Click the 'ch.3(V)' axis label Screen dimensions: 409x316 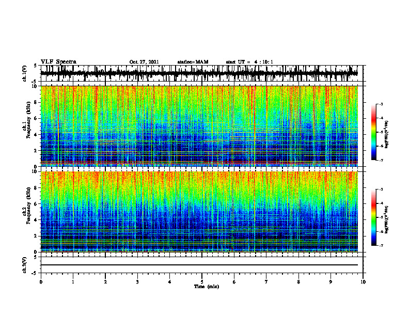tap(25, 265)
